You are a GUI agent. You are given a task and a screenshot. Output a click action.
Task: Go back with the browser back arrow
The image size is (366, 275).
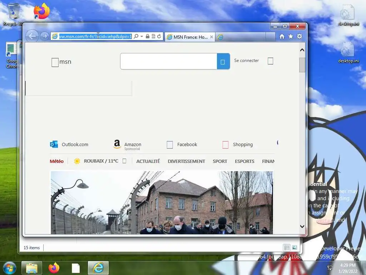point(32,36)
